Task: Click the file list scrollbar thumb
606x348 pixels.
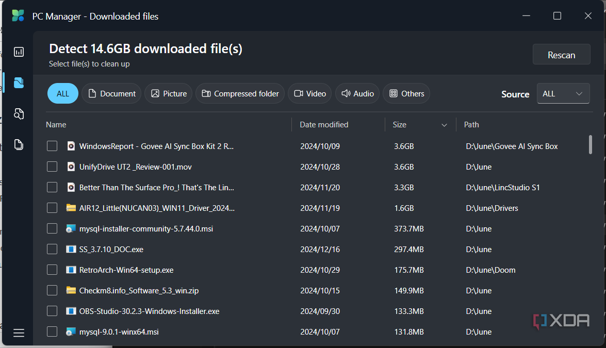Action: pos(590,144)
